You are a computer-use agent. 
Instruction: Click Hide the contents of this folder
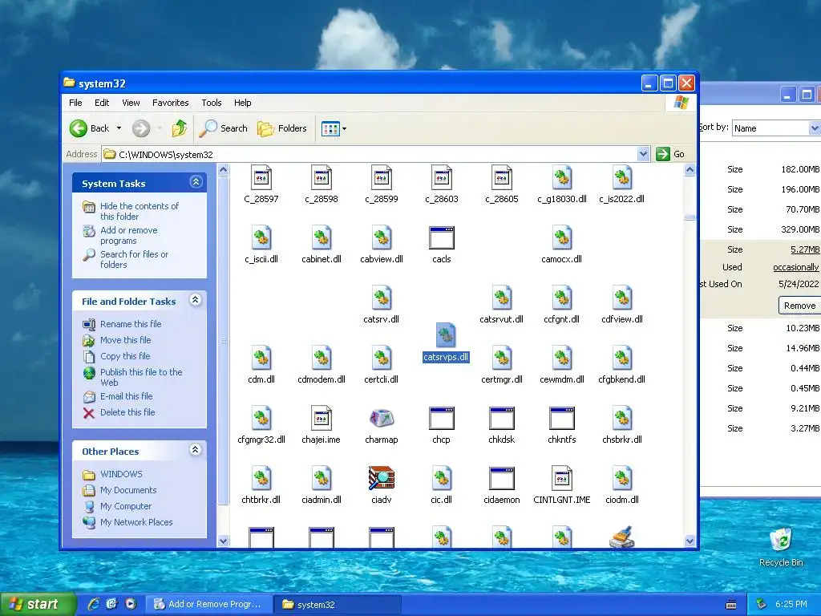[x=140, y=211]
